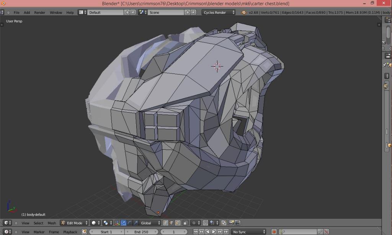Open the pivot point dropdown
392x235 pixels.
coord(108,223)
